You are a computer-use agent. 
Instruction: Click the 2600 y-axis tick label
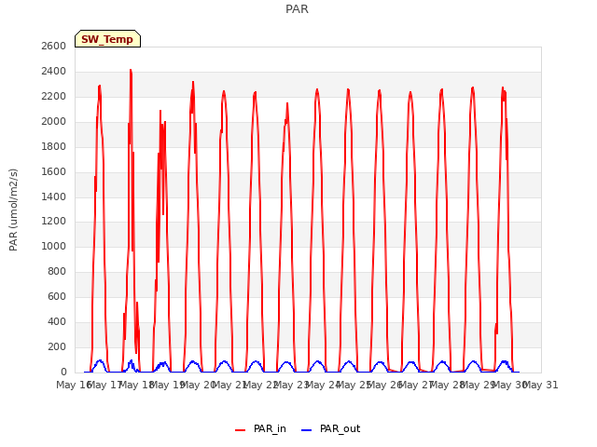click(54, 46)
